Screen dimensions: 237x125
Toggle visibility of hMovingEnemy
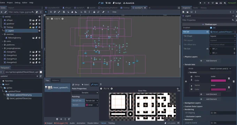39,38
